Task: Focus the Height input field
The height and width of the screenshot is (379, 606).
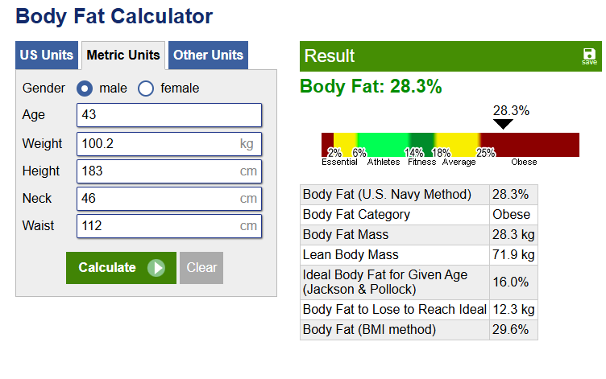Action: point(157,171)
